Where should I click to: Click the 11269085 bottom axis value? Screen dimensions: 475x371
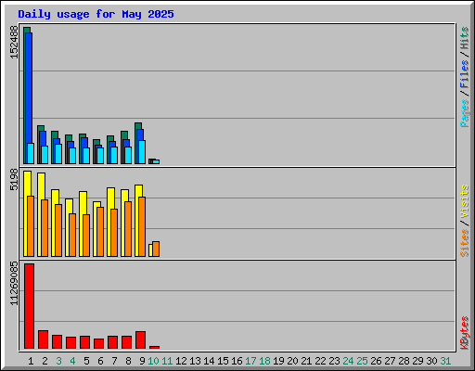point(14,283)
